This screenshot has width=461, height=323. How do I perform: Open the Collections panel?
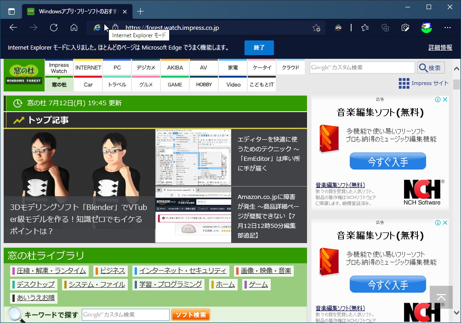tap(385, 28)
